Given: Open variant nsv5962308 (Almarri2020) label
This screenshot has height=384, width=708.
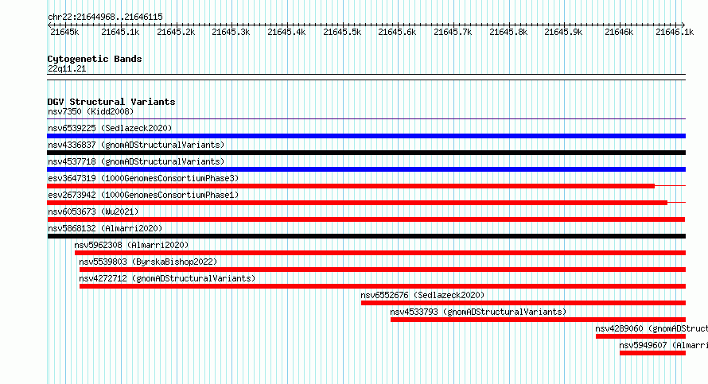Looking at the screenshot, I should [131, 245].
